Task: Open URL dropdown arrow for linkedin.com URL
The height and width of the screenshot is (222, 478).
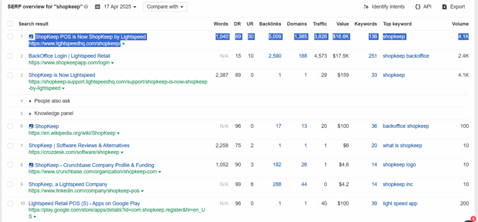Action: 142,191
